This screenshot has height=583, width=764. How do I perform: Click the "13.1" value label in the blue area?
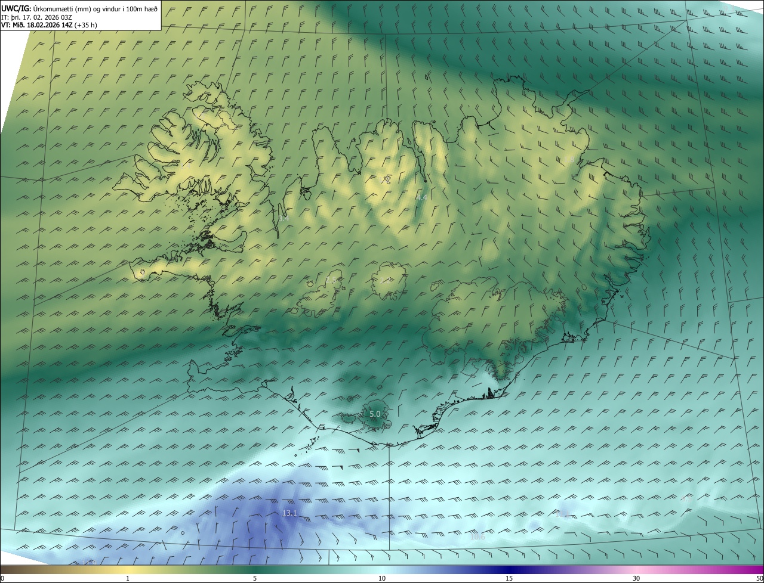tap(289, 513)
